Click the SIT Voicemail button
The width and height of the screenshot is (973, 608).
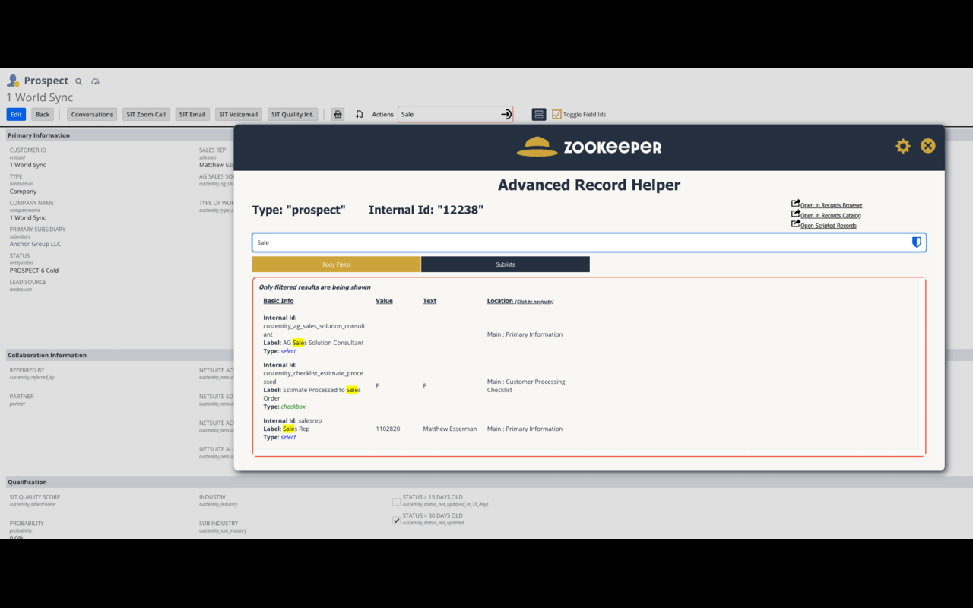tap(239, 114)
